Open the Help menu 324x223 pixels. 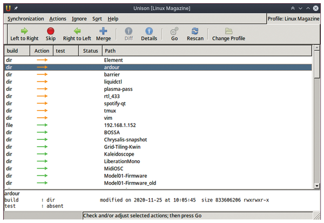(x=113, y=19)
